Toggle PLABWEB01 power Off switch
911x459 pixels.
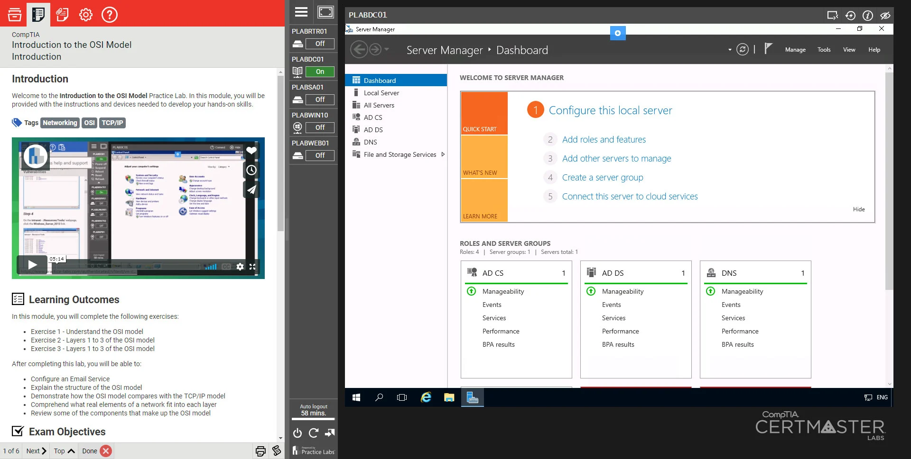[x=320, y=155]
